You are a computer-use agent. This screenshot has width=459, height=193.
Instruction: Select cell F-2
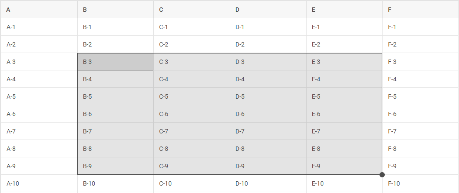(421, 44)
